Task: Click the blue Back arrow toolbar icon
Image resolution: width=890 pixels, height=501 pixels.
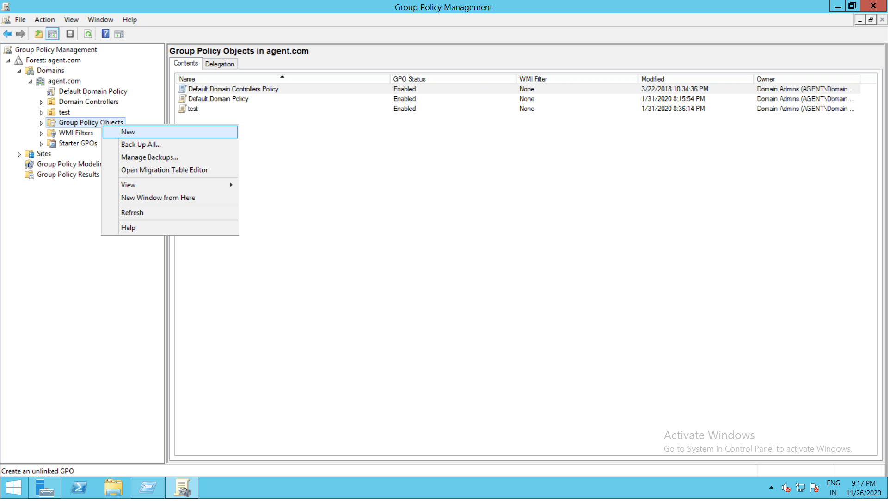Action: pyautogui.click(x=7, y=34)
